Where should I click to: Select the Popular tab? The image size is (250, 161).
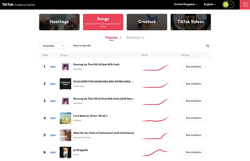[x=111, y=37]
